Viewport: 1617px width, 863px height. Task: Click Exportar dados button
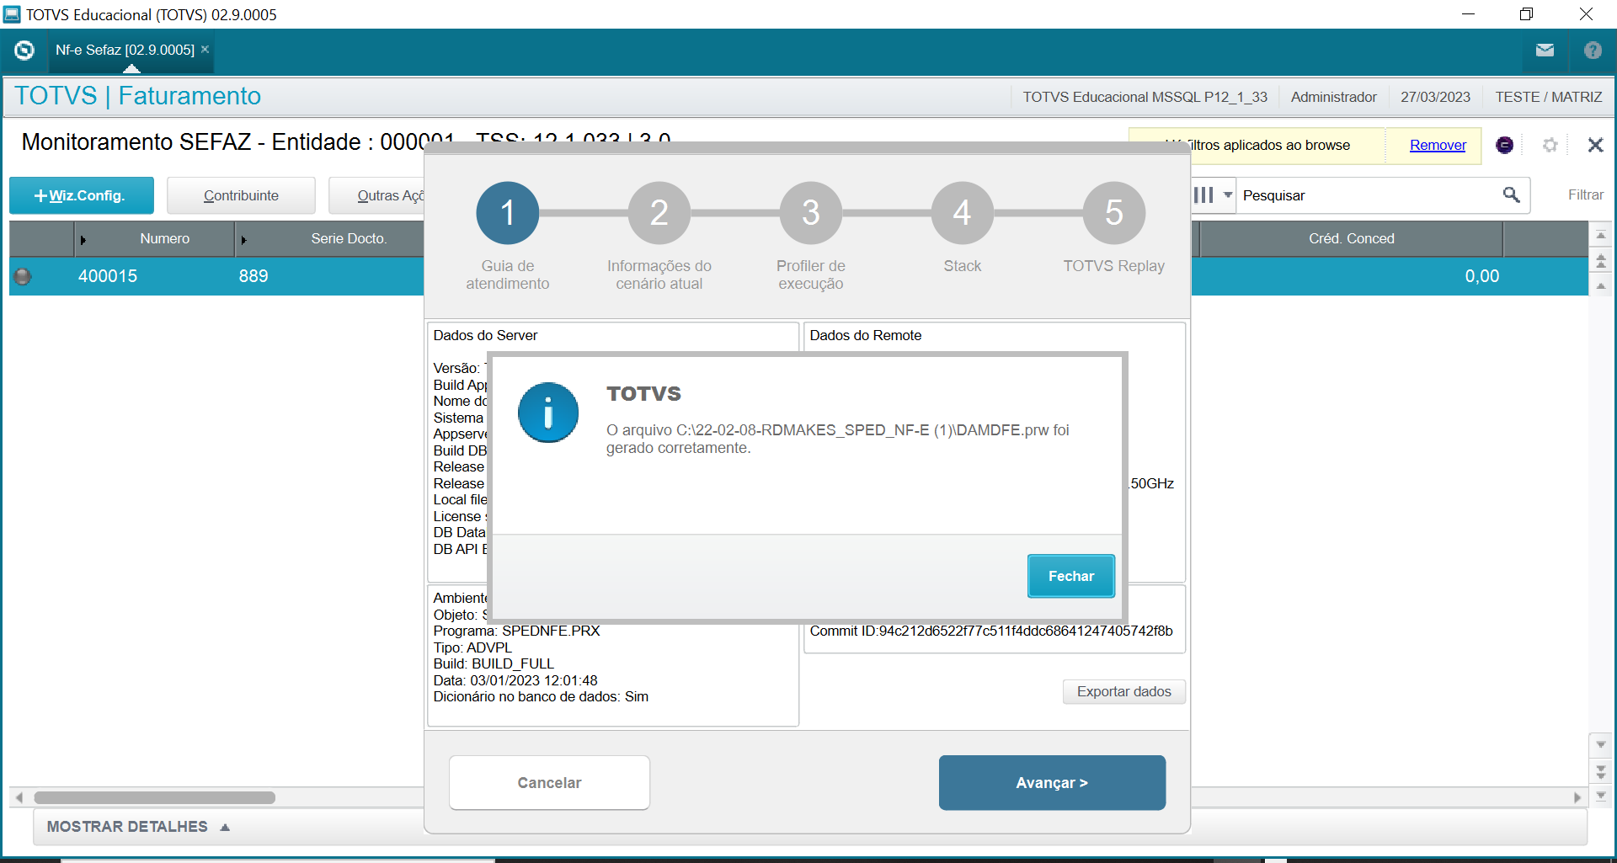(1123, 691)
